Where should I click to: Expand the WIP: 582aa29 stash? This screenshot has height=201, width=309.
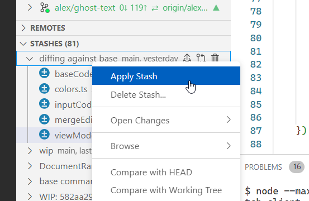coord(30,197)
